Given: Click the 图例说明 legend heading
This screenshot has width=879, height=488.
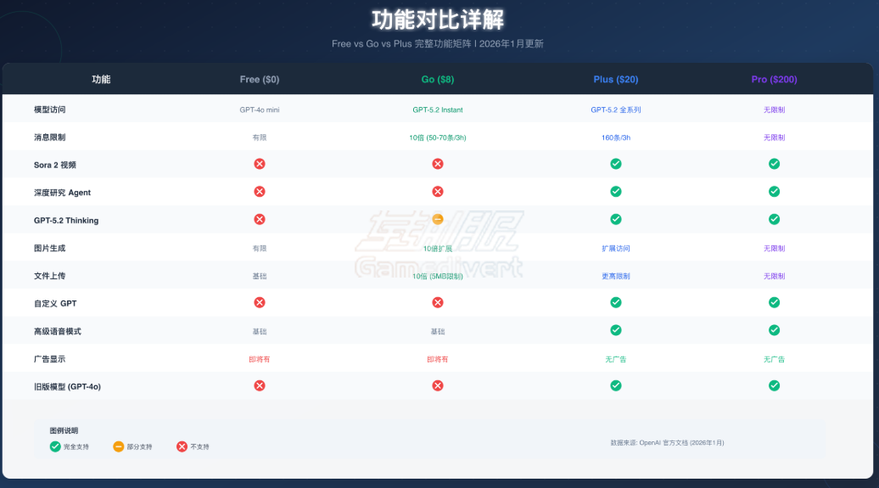Looking at the screenshot, I should (x=64, y=431).
